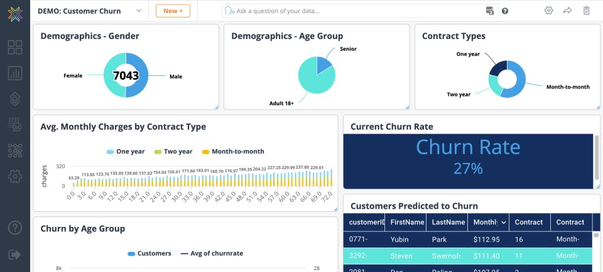Toggle the One year legend series

(x=126, y=152)
